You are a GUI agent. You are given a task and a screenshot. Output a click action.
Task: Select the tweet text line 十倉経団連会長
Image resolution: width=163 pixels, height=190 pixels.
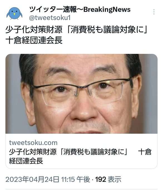[34, 40]
